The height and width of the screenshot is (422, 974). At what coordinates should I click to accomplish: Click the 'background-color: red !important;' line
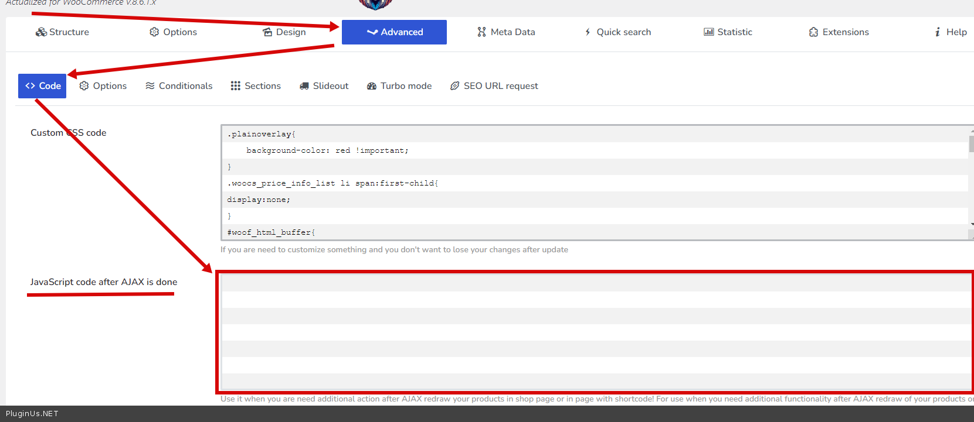327,150
